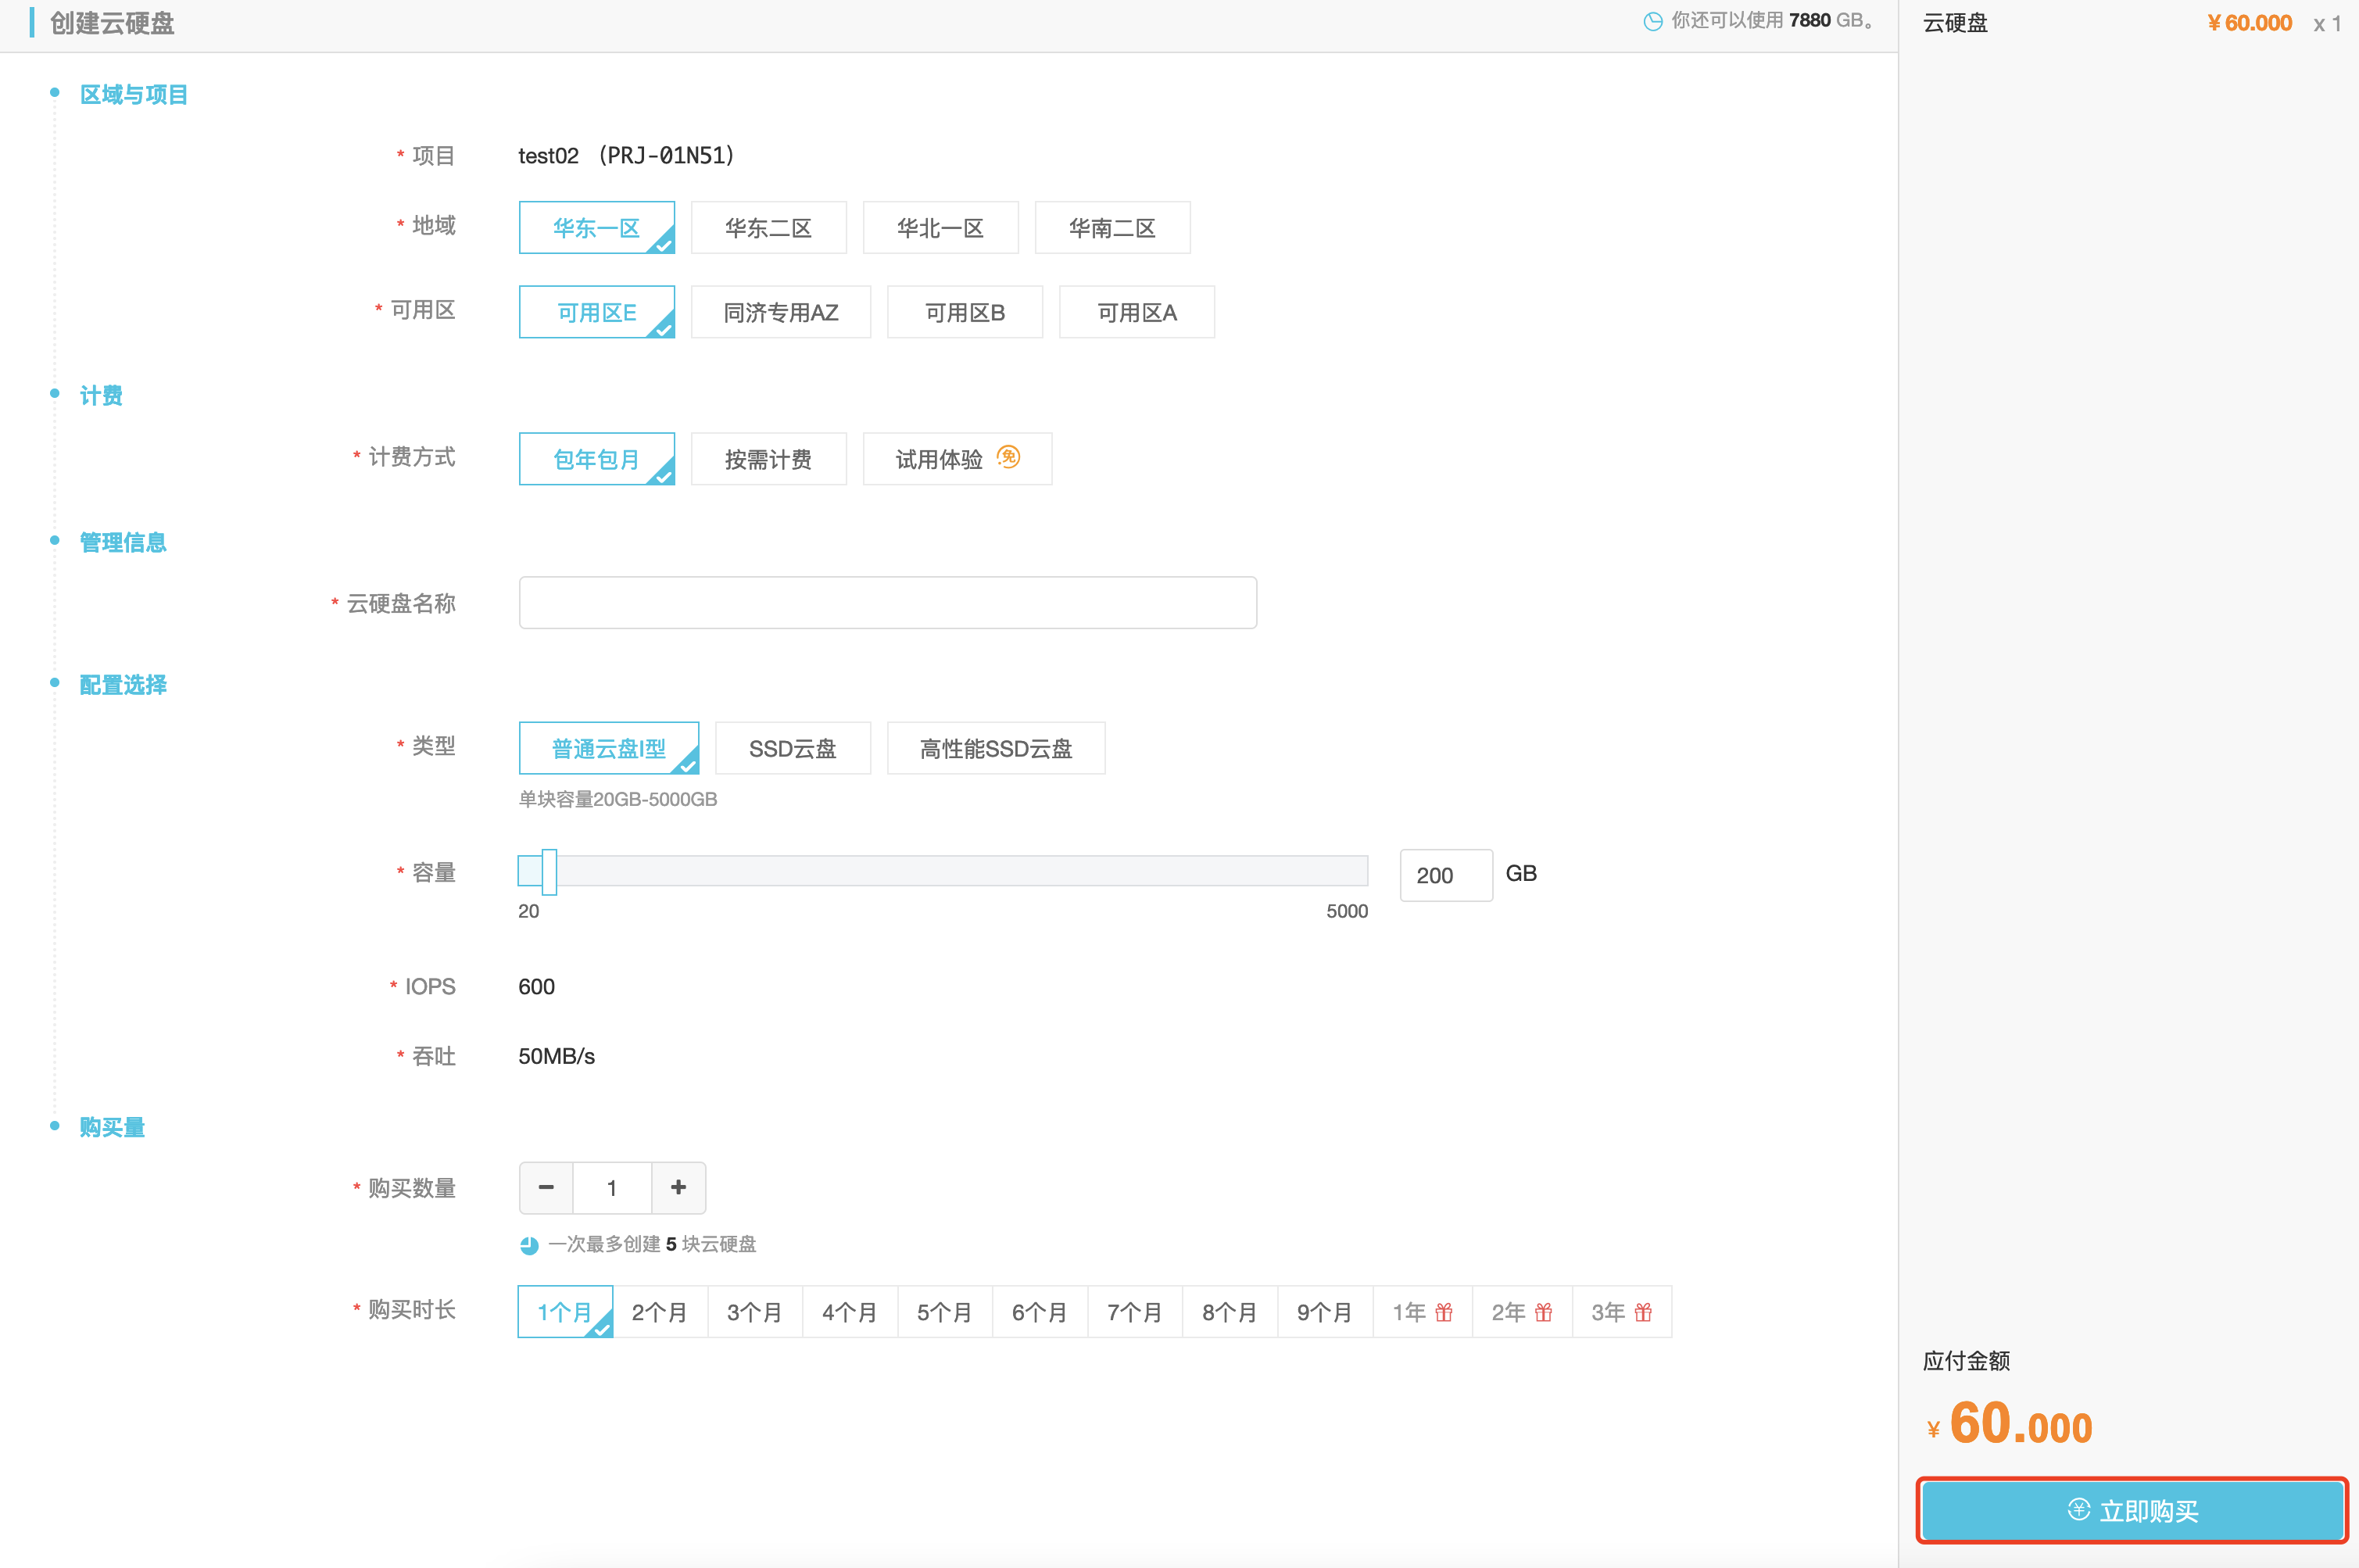This screenshot has width=2359, height=1568.
Task: Click the 区域与项目 section heading
Action: 134,95
